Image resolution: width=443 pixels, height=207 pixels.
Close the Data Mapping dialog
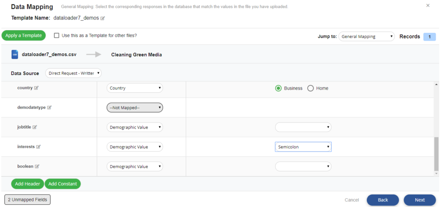[x=428, y=6]
